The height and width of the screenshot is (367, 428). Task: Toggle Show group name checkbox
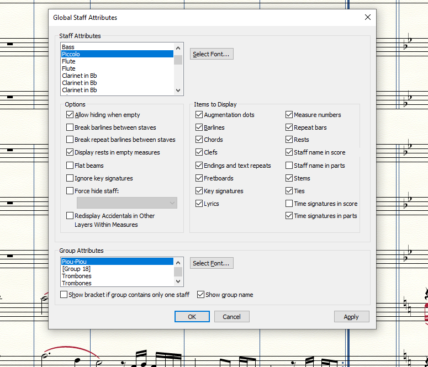pos(201,295)
